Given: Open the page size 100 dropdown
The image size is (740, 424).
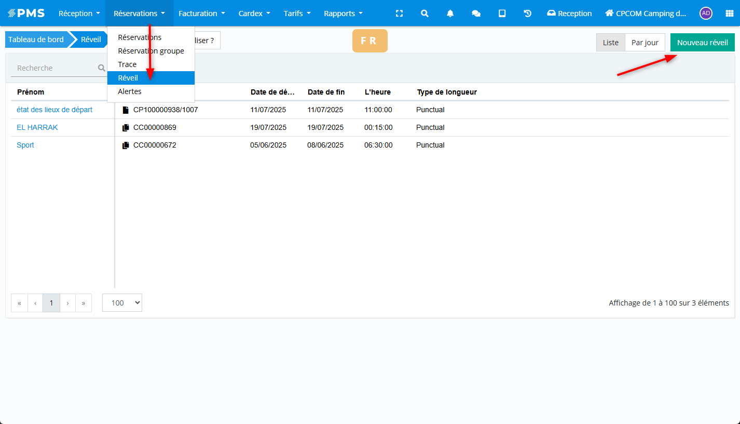Looking at the screenshot, I should click(x=122, y=303).
